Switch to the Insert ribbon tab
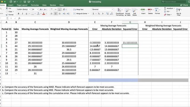 point(11,5)
